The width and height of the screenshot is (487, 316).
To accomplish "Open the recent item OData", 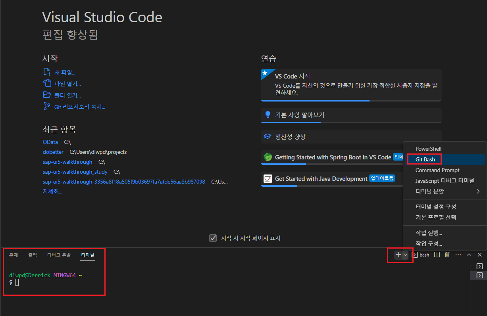I will 50,142.
